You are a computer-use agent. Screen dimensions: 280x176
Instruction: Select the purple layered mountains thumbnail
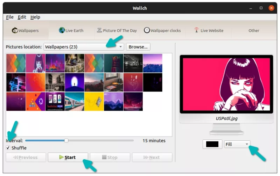point(113,102)
